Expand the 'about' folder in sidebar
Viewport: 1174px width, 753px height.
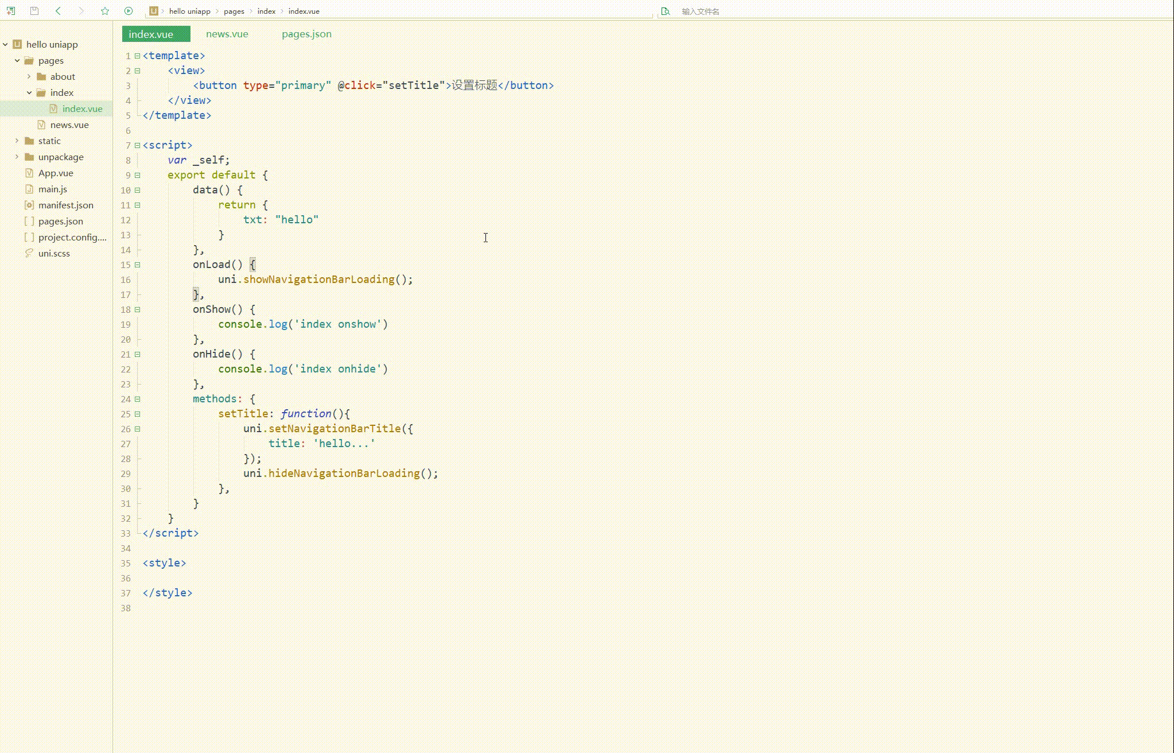(28, 75)
